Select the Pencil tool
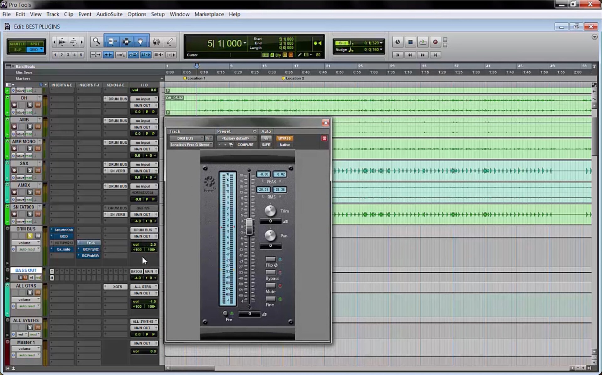The width and height of the screenshot is (602, 375). click(x=170, y=42)
